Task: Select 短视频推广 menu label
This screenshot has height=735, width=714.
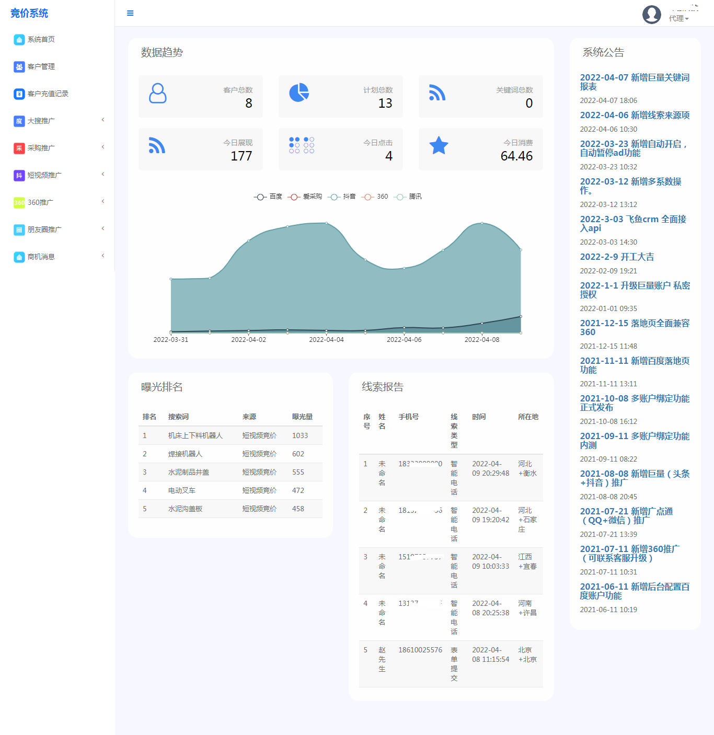Action: (44, 175)
